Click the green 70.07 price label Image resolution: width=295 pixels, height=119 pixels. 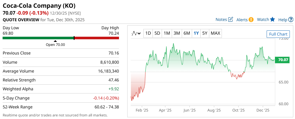pos(283,60)
